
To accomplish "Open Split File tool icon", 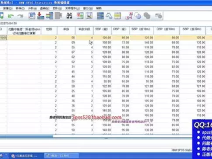I will 100,16.
